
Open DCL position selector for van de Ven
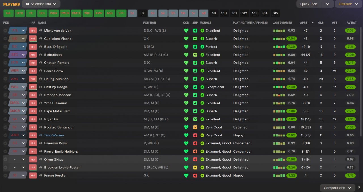point(18,31)
